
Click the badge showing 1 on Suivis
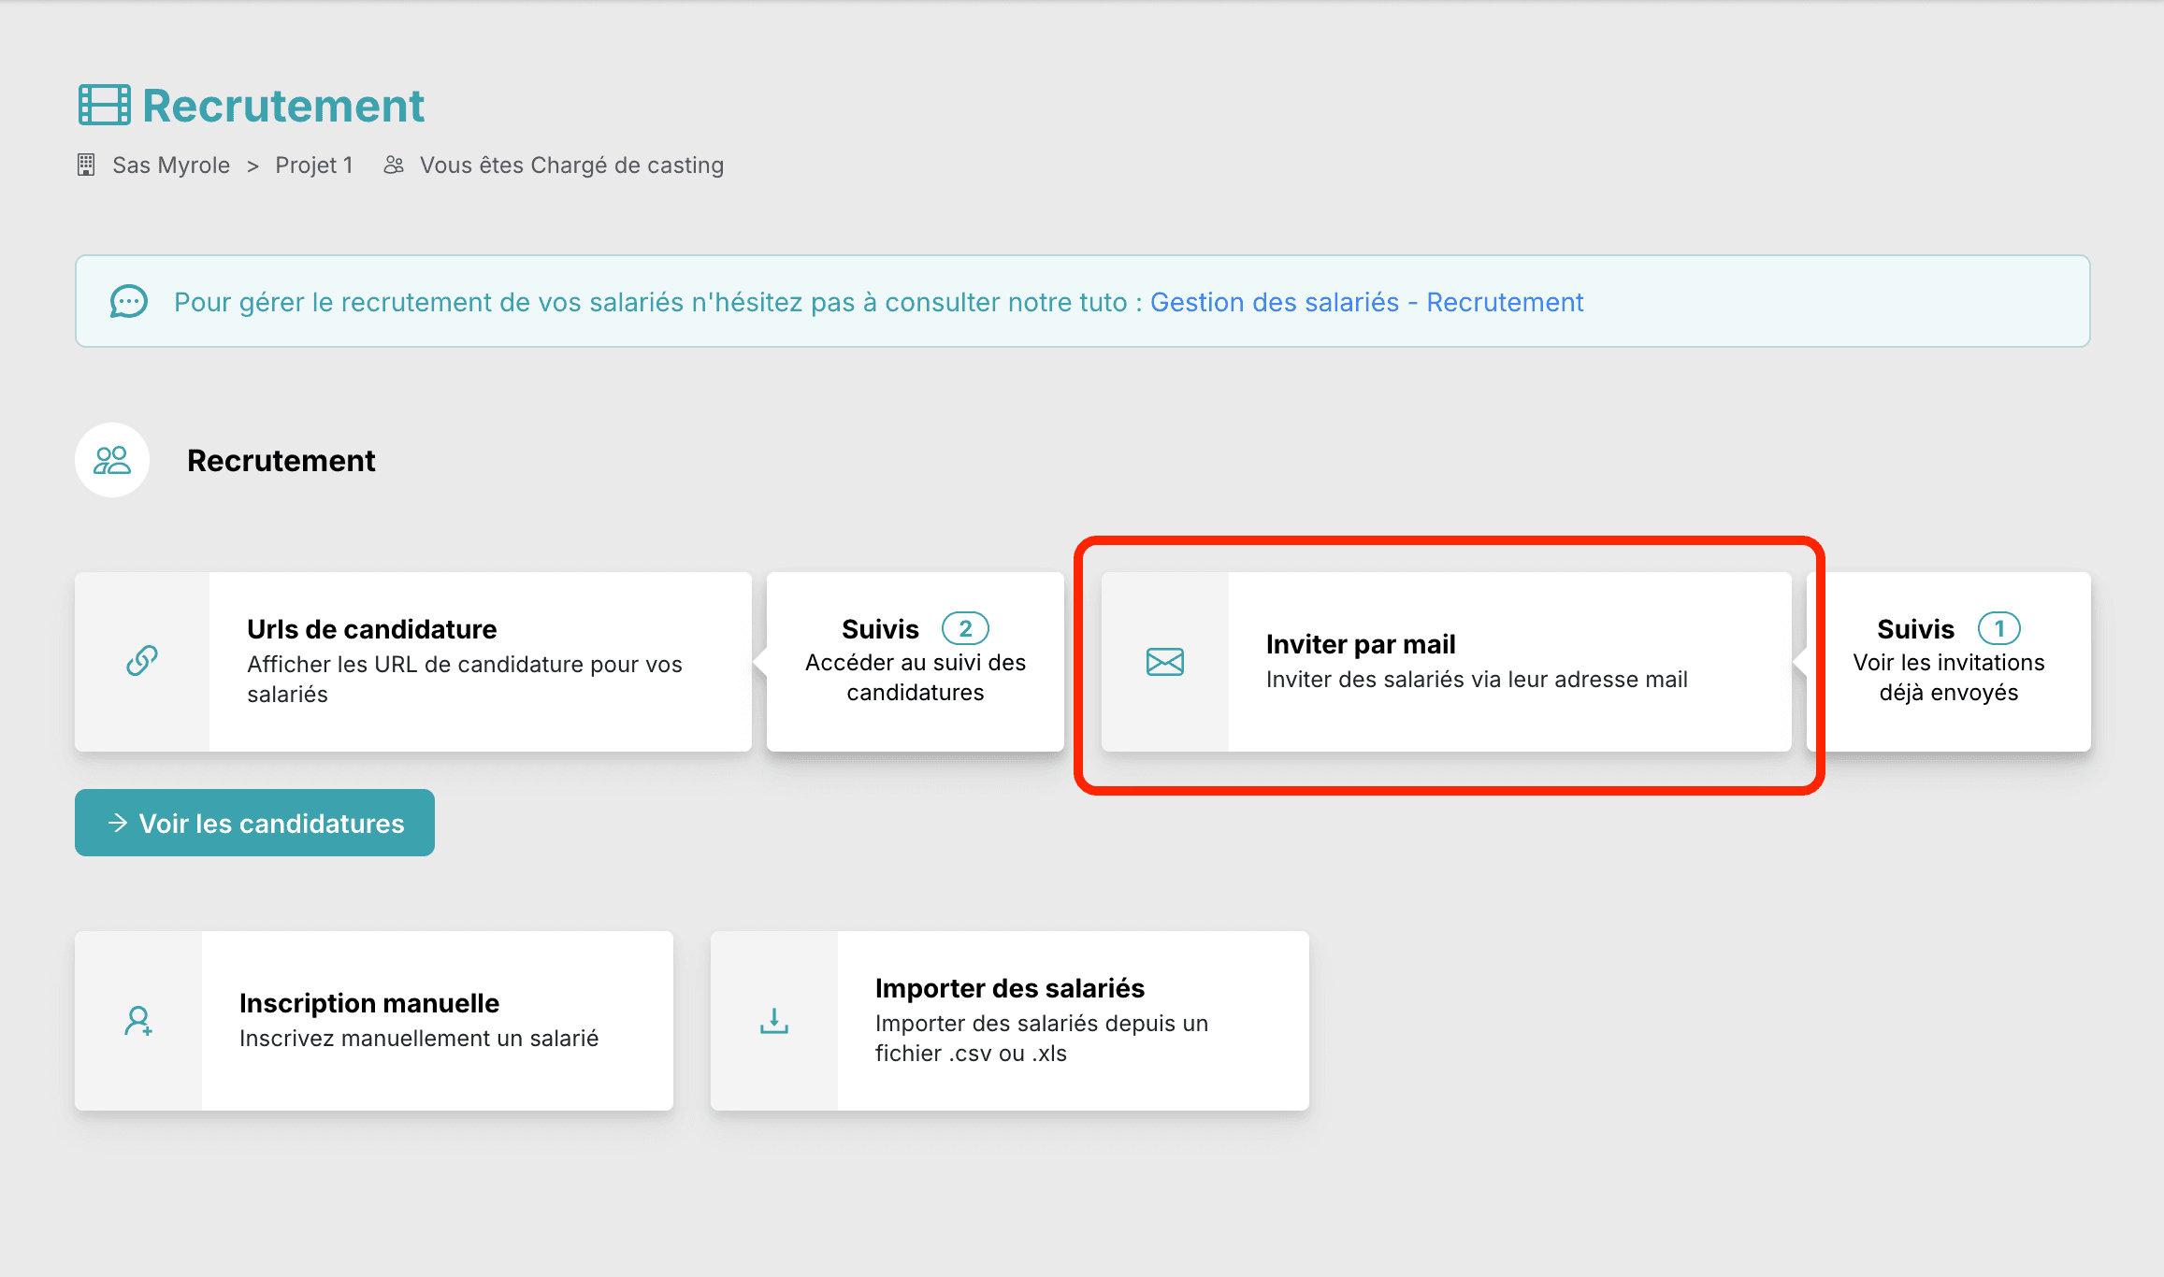click(1999, 629)
